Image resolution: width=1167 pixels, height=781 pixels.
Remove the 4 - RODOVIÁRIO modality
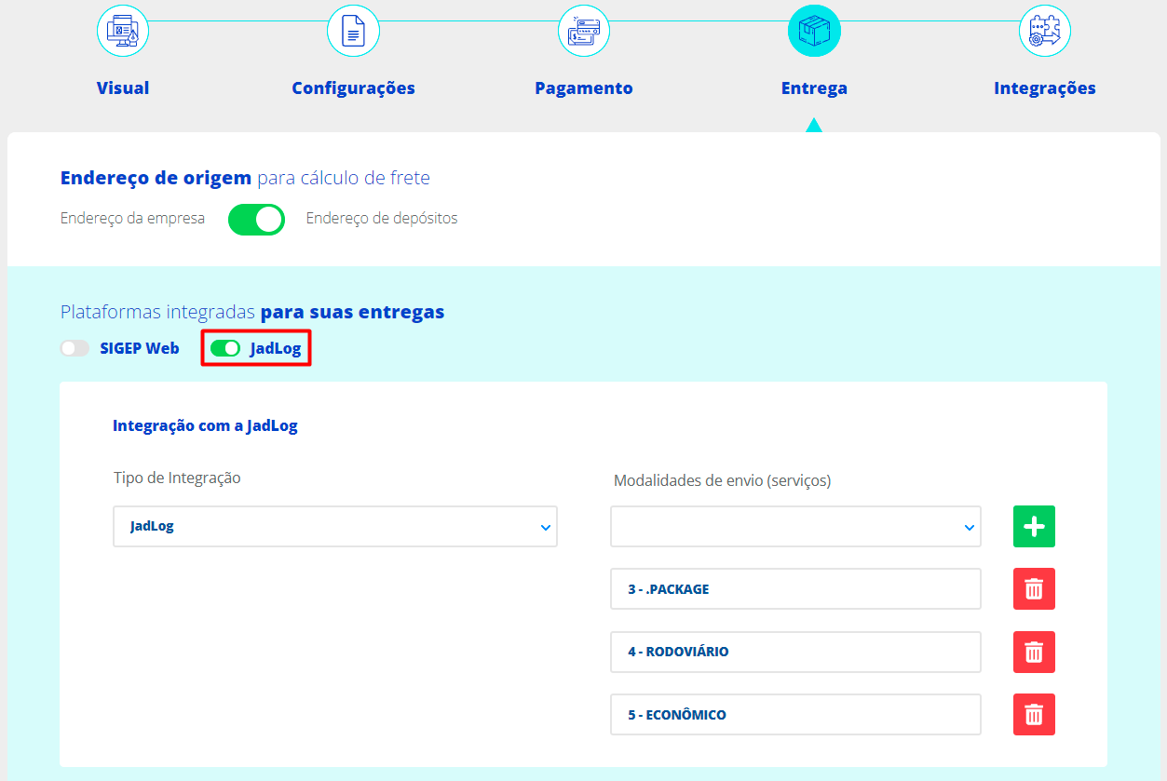[1034, 652]
